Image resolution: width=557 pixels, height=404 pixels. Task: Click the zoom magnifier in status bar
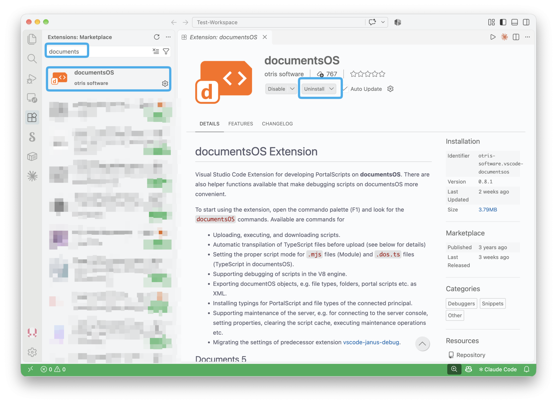tap(454, 369)
